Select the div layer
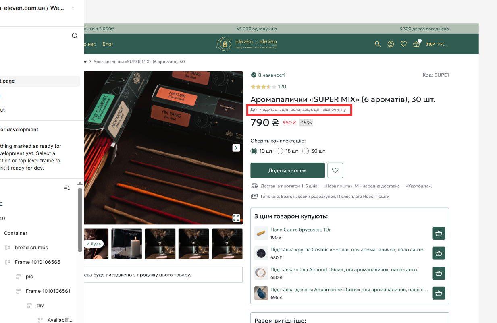497x323 pixels. tap(40, 306)
